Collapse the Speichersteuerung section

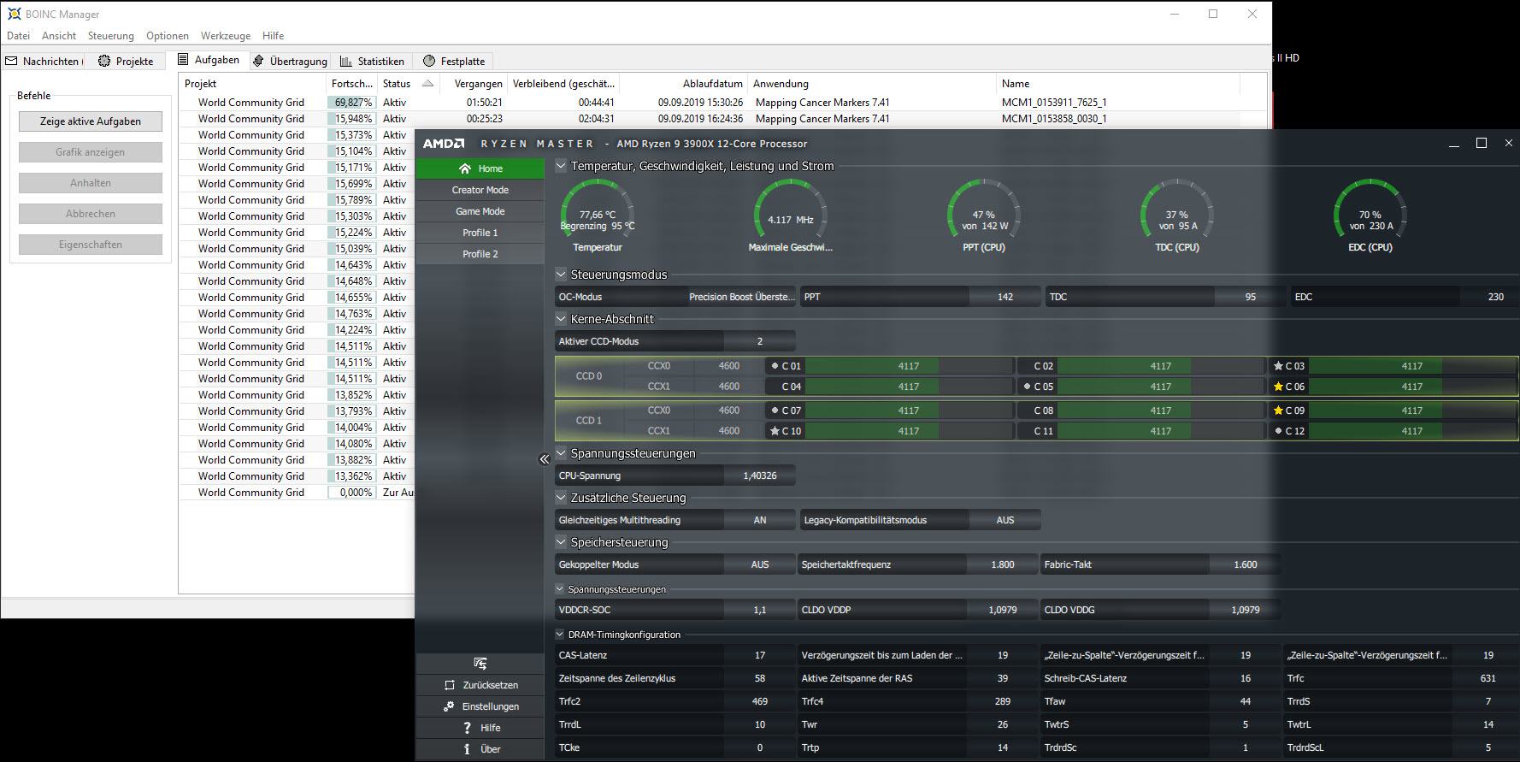pyautogui.click(x=561, y=542)
